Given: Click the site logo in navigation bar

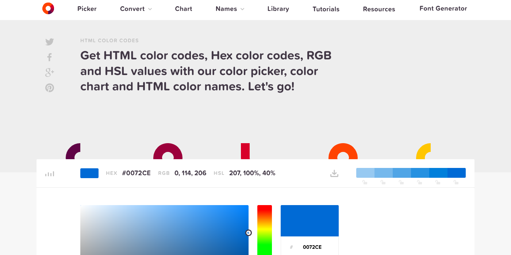Looking at the screenshot, I should [48, 8].
